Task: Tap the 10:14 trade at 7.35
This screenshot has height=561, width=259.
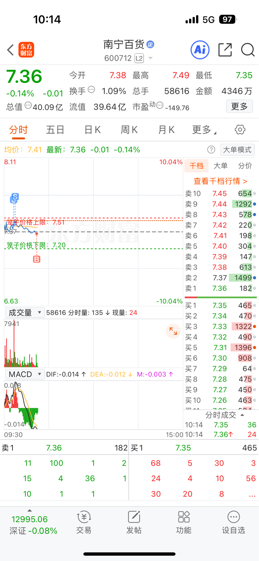Action: coord(221,425)
